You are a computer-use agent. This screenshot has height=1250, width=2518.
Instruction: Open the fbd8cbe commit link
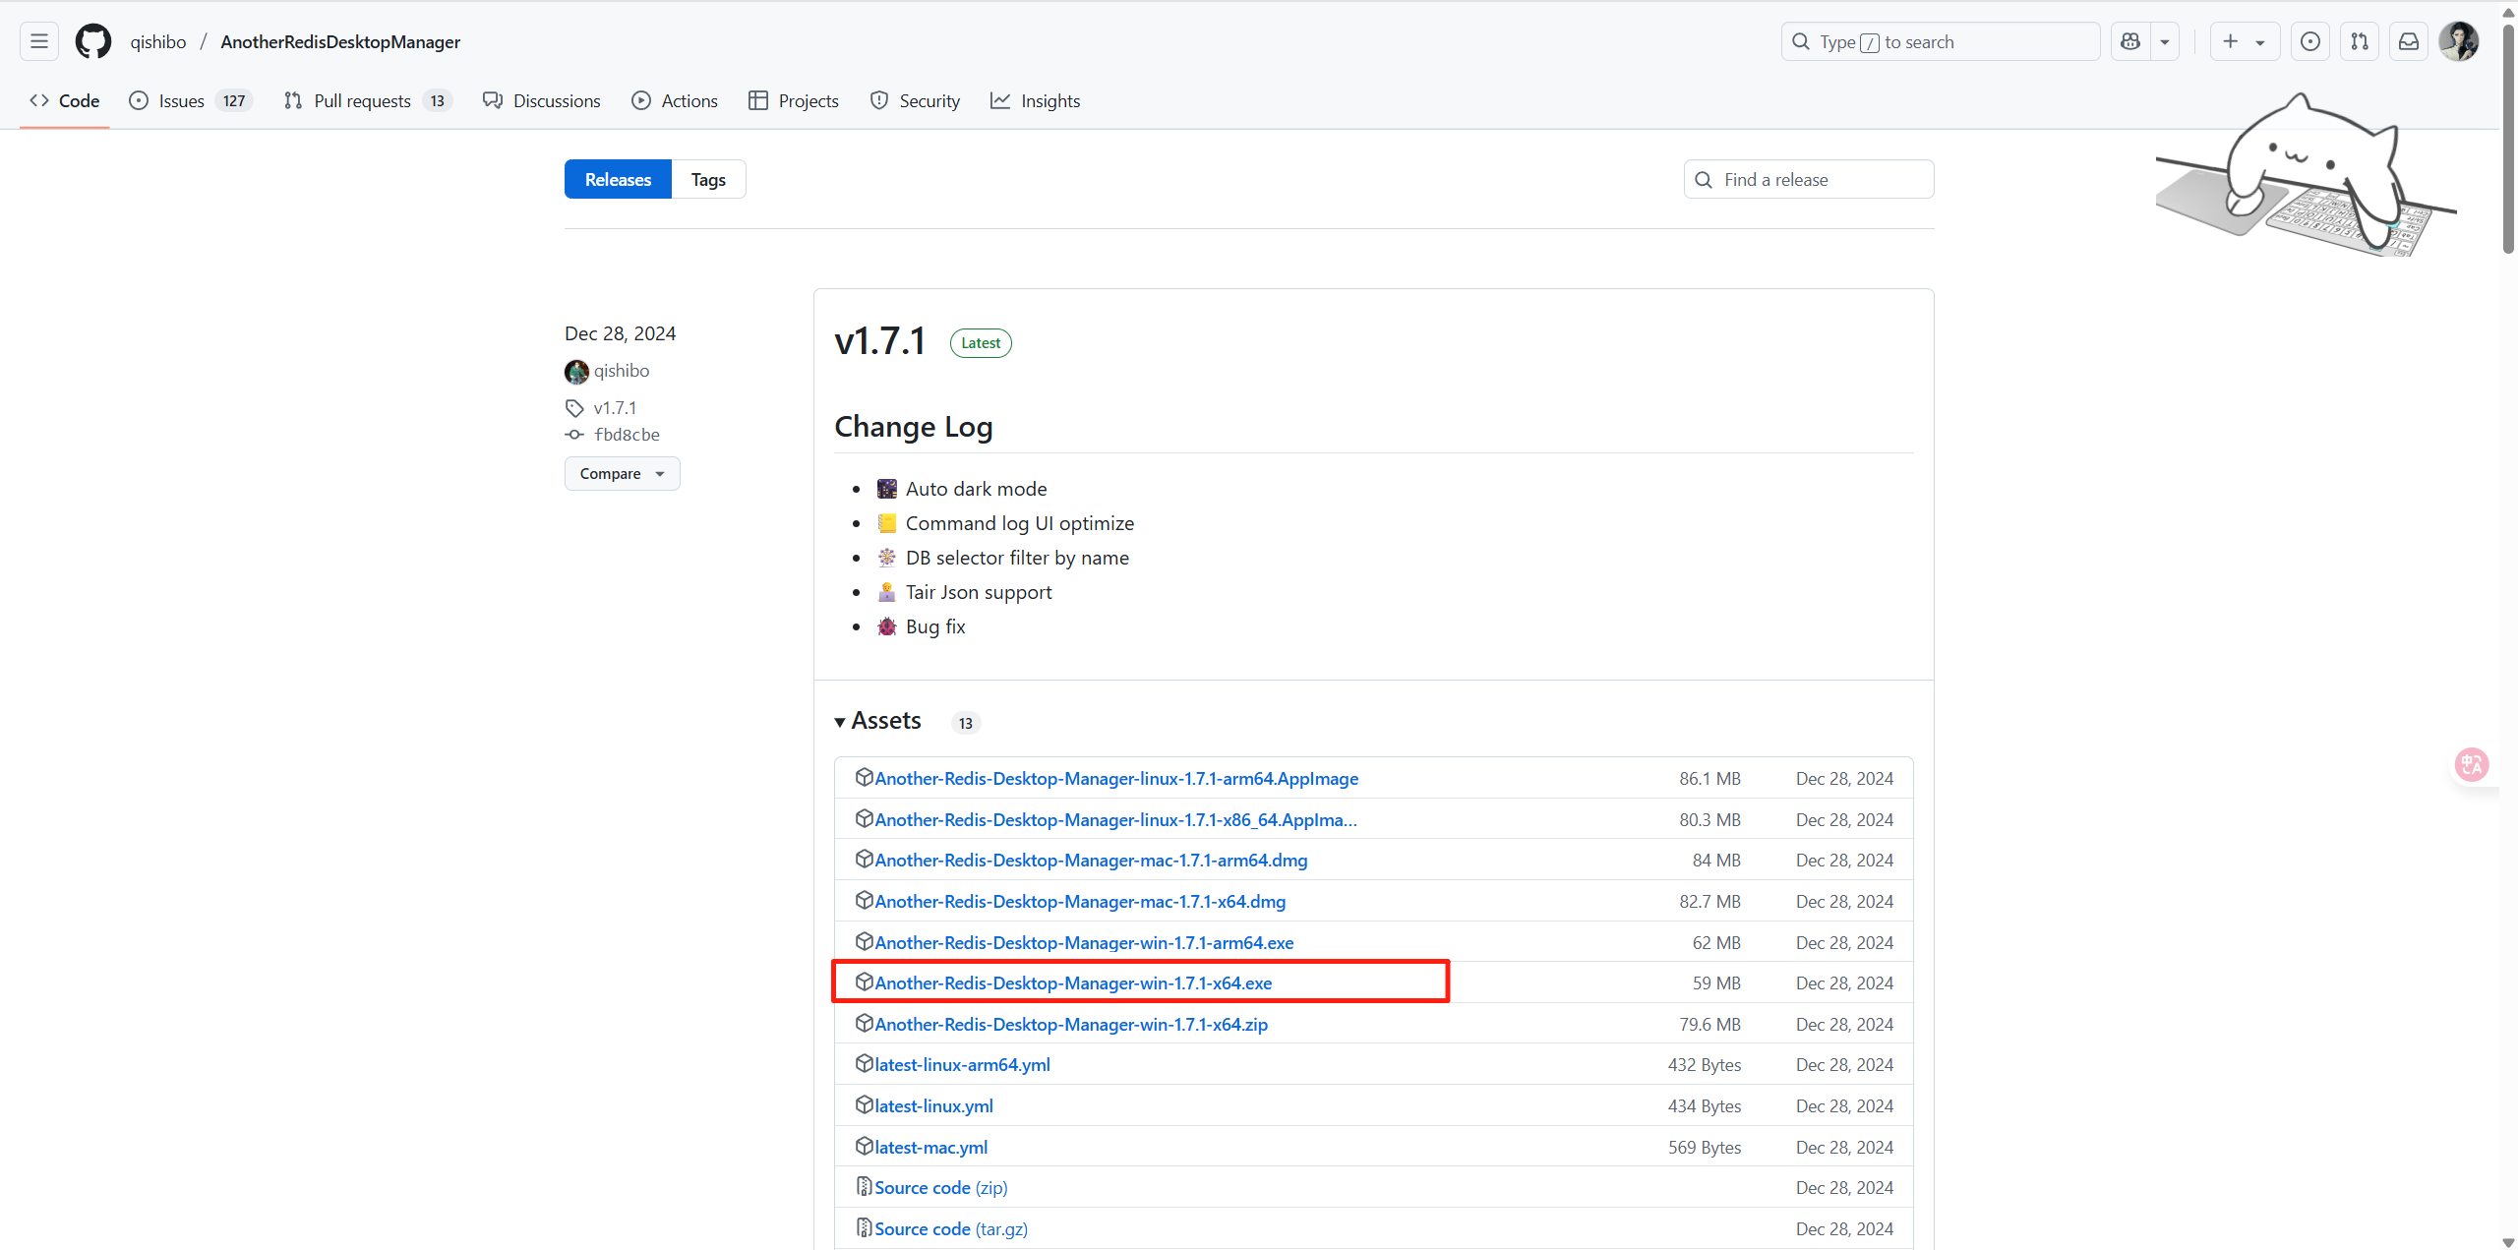coord(627,435)
